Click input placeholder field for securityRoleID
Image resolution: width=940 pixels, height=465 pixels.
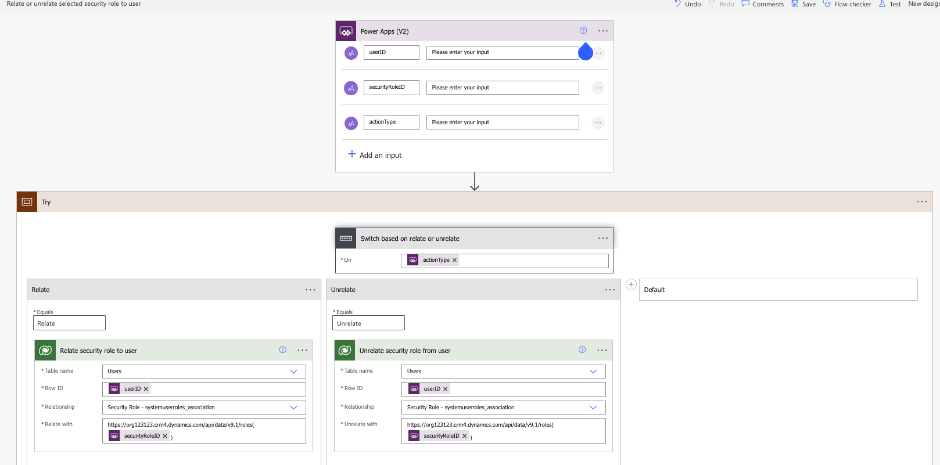pos(503,88)
